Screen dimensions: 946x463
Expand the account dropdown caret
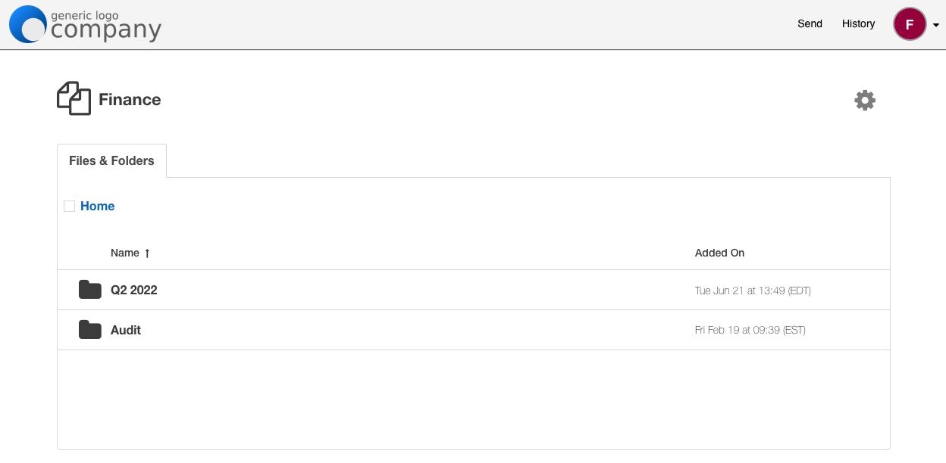pos(936,25)
